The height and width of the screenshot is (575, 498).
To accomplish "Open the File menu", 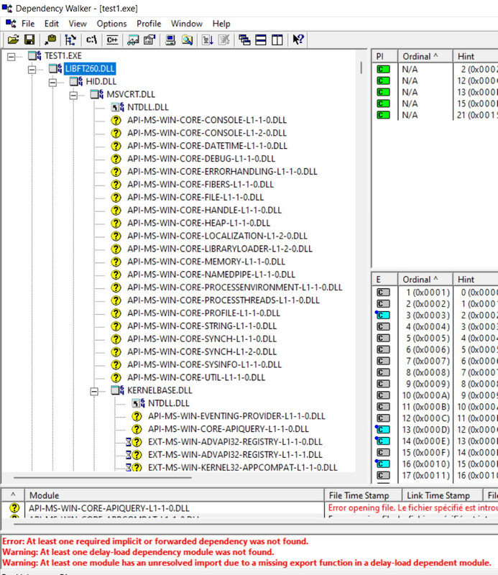I will (28, 24).
